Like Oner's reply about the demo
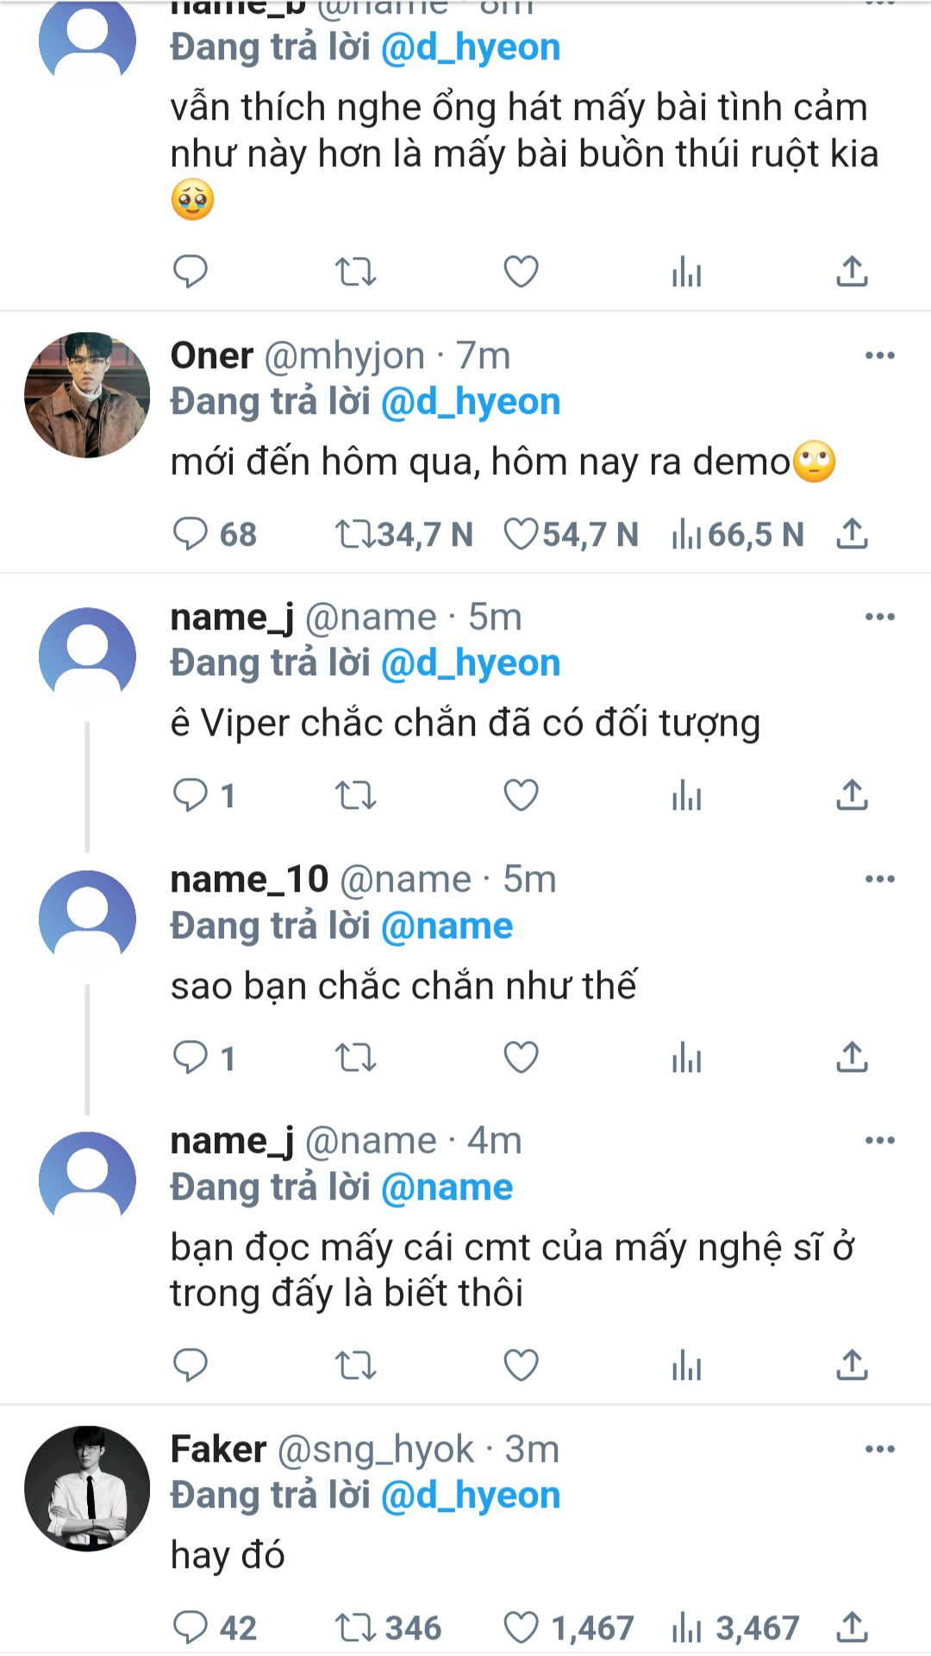931x1656 pixels. click(522, 535)
